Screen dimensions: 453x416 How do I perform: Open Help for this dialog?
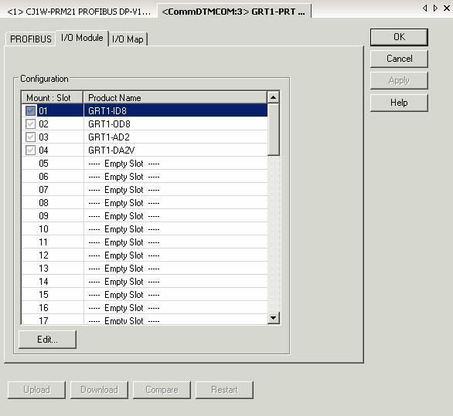click(x=399, y=103)
